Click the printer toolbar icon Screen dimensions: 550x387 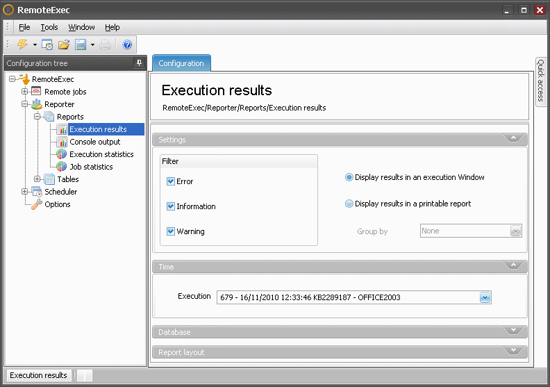click(105, 44)
